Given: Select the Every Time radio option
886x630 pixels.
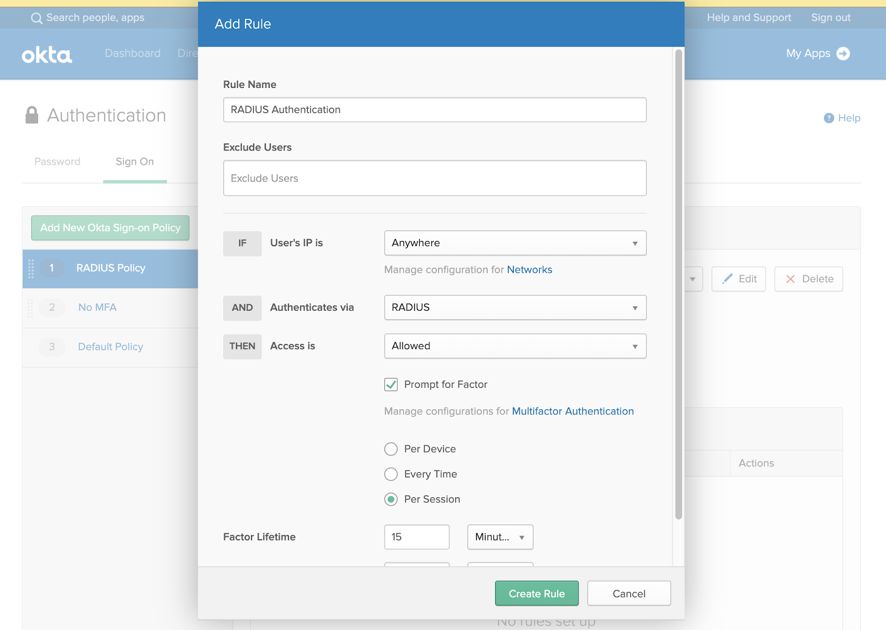Looking at the screenshot, I should click(x=391, y=474).
